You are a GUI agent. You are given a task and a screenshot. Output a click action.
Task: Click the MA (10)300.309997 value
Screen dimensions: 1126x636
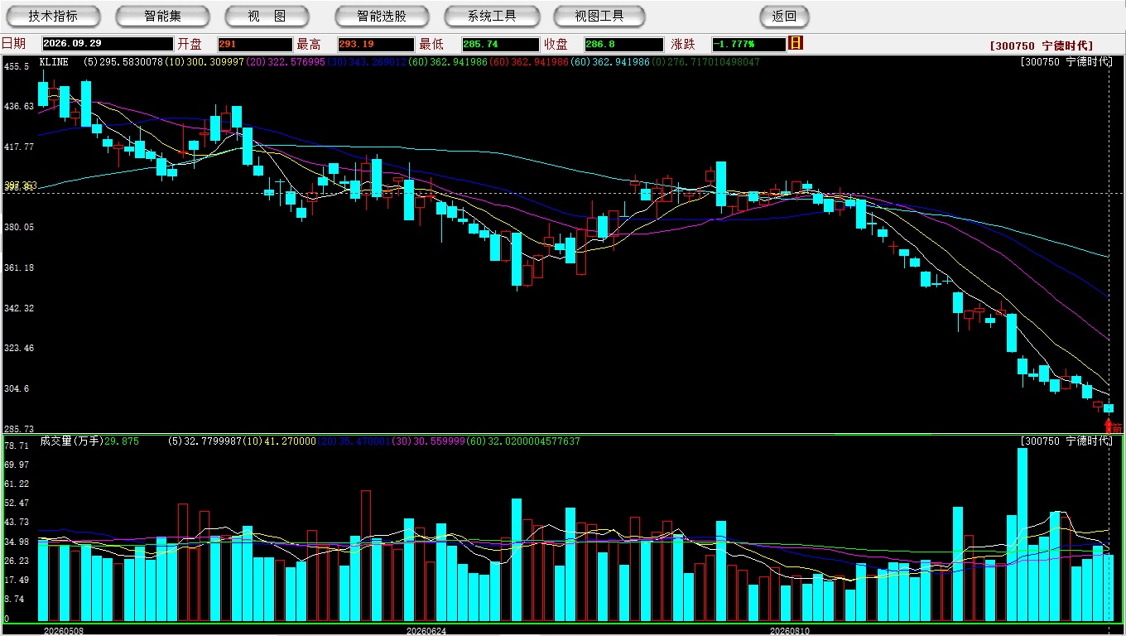pos(205,62)
